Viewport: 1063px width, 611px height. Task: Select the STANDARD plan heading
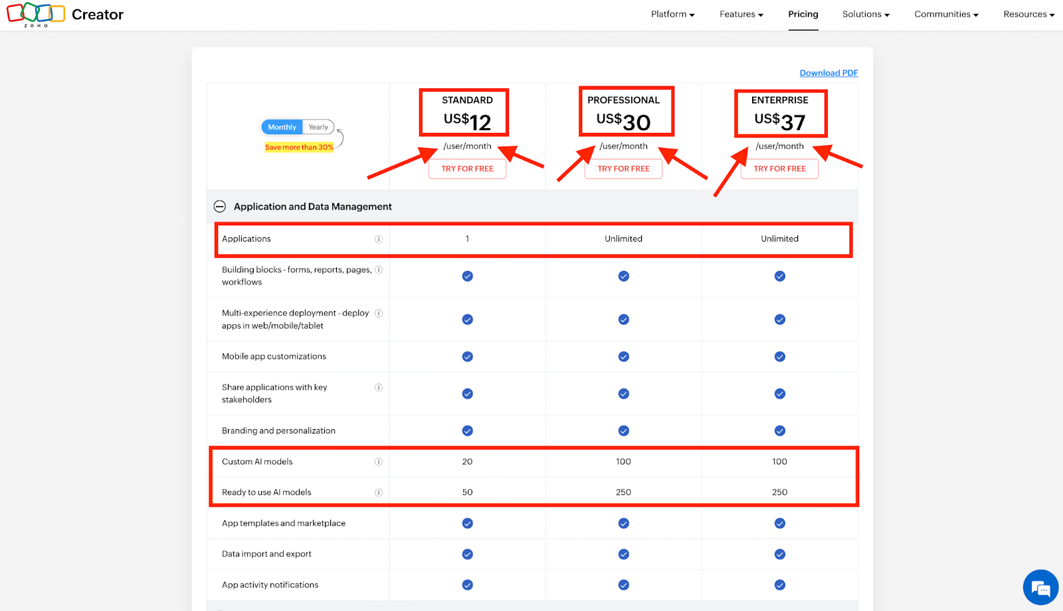[x=468, y=100]
